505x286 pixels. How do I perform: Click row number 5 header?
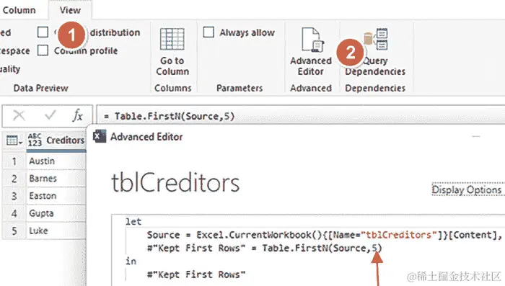point(14,231)
